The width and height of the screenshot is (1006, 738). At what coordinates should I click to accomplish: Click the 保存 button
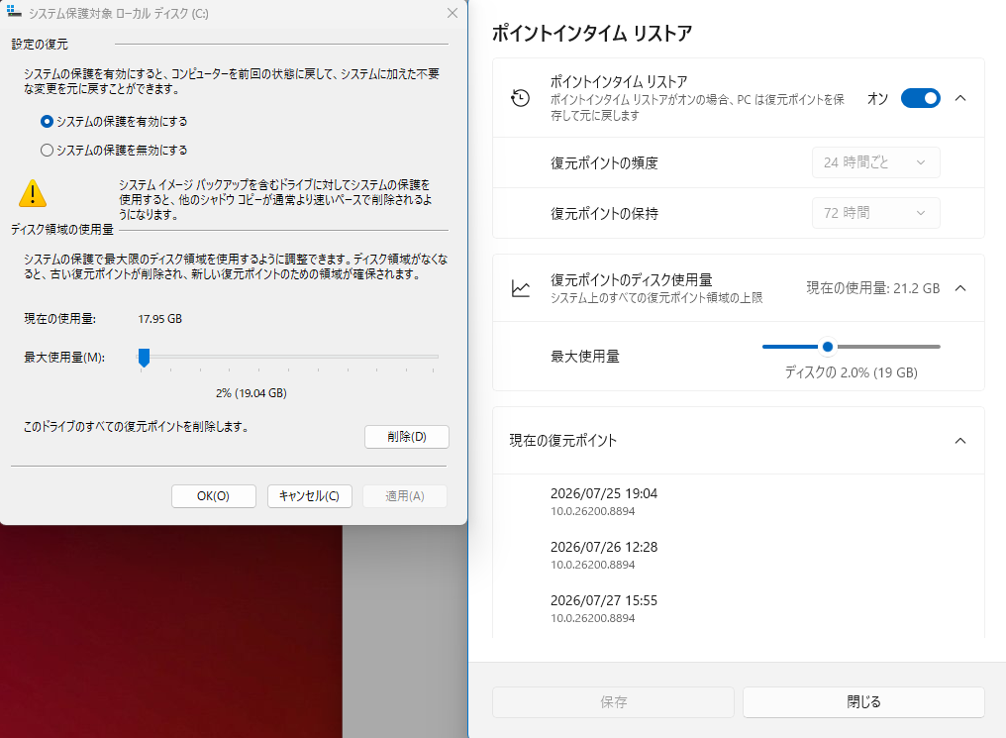click(x=613, y=702)
